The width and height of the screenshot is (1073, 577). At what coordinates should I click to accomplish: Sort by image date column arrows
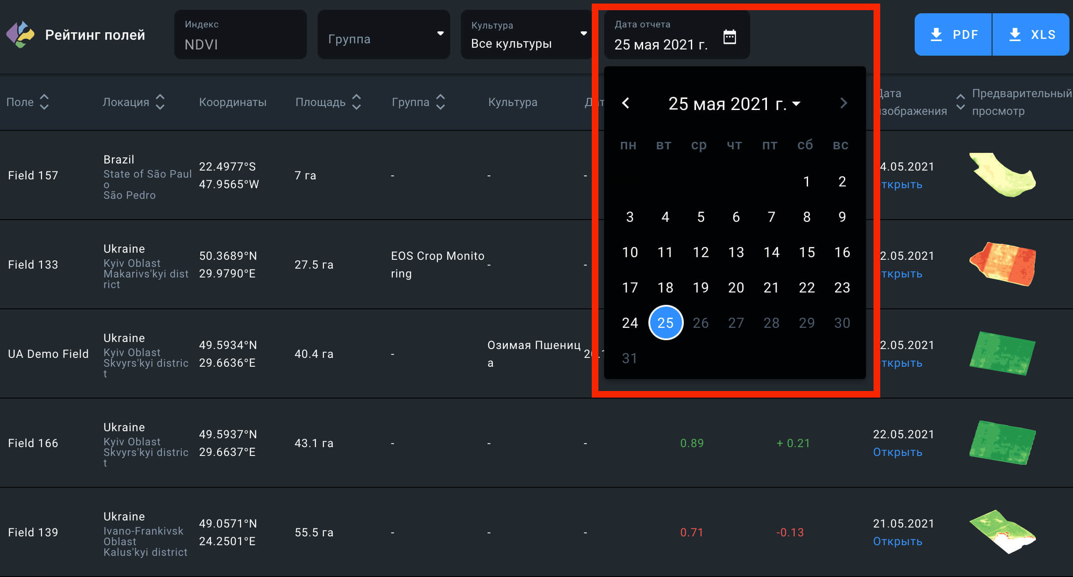pos(960,102)
